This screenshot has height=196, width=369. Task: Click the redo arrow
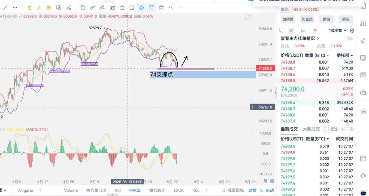[181, 8]
